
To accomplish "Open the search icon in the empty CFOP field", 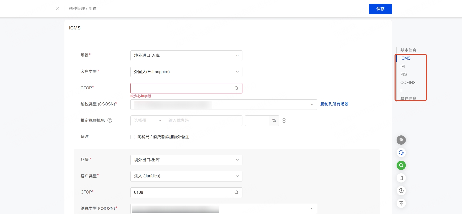I will 237,88.
